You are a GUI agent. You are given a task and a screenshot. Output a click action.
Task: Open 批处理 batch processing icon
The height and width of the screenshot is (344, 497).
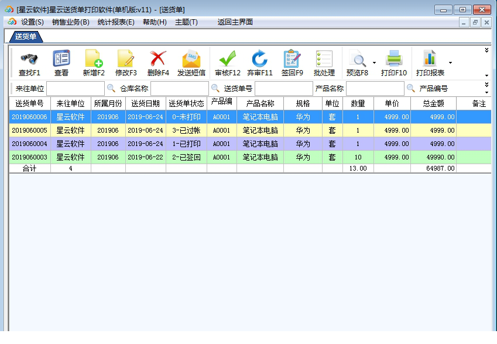tap(324, 58)
